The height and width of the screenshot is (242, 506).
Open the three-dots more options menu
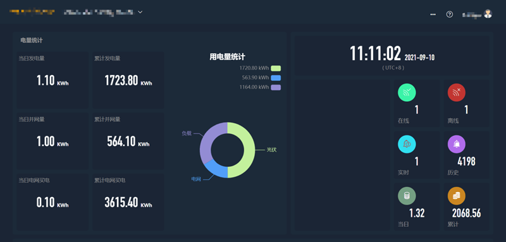[x=433, y=15]
